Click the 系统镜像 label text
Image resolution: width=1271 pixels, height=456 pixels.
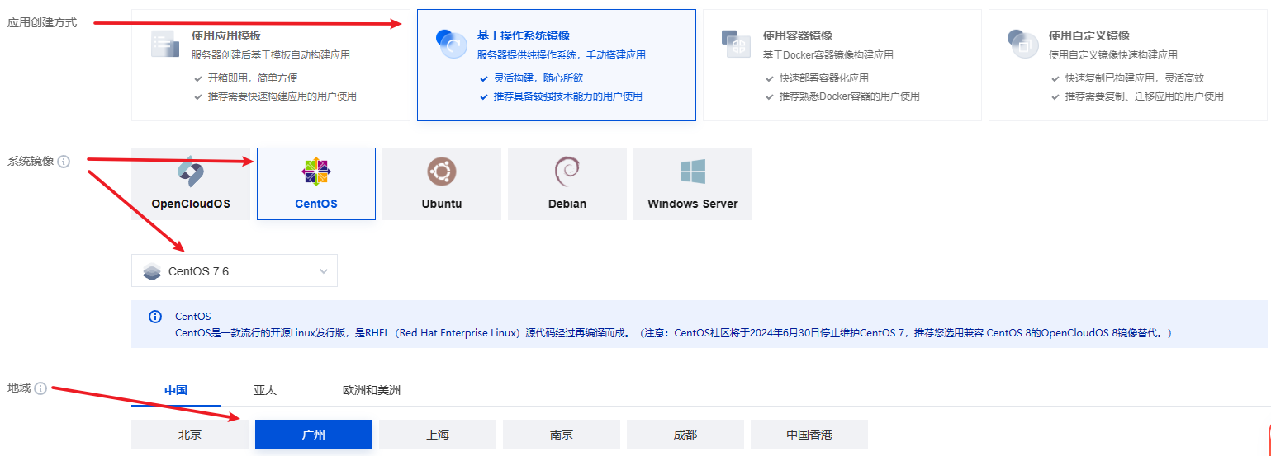(31, 162)
